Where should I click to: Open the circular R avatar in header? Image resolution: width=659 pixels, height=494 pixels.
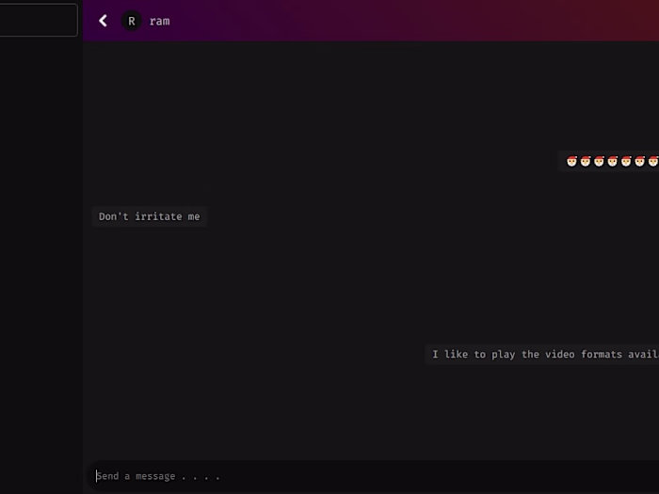point(132,21)
